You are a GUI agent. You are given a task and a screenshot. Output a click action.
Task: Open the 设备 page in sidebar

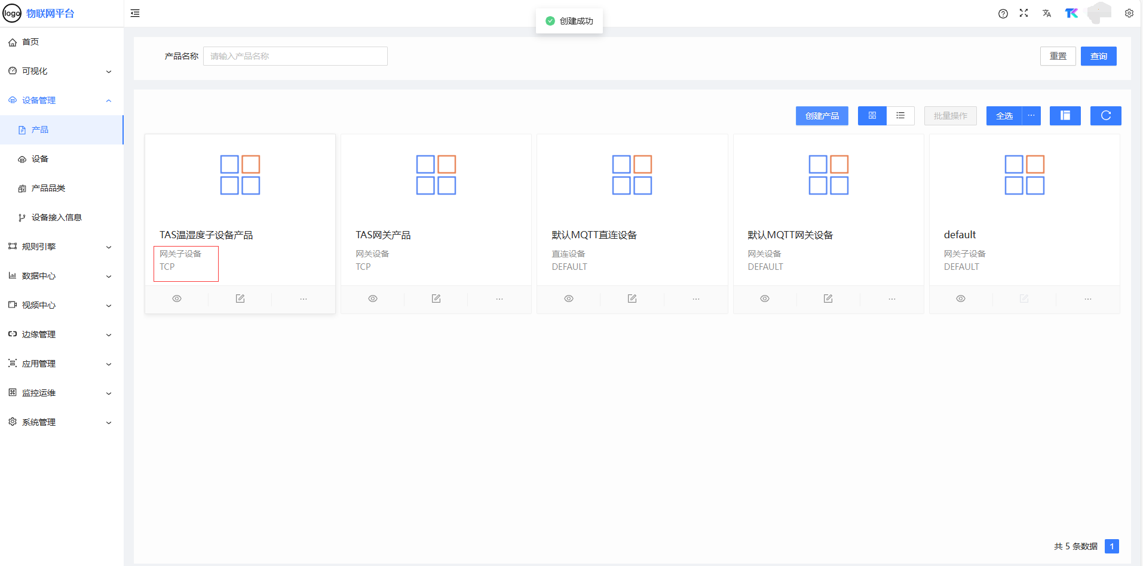point(40,159)
